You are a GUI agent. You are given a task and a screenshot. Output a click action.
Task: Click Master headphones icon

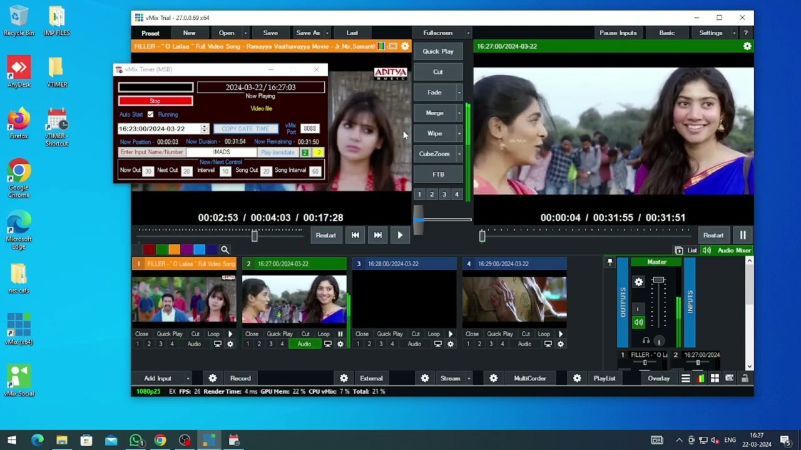tap(646, 341)
